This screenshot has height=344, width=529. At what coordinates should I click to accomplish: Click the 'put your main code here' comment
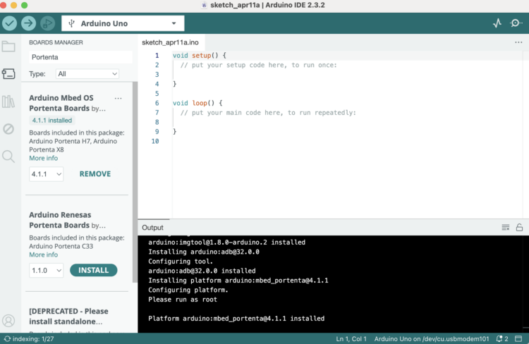click(x=268, y=113)
